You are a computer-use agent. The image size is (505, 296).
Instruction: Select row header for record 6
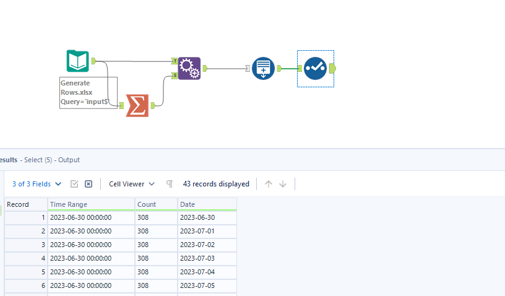click(26, 285)
